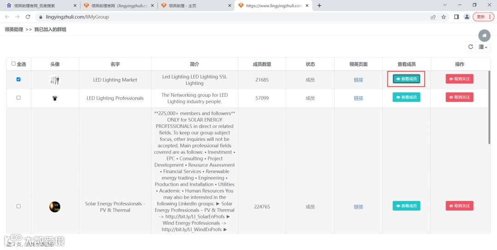Viewport: 497px width, 250px height.
Task: Check the Solar Energy Professionals row checkbox
Action: click(x=18, y=206)
